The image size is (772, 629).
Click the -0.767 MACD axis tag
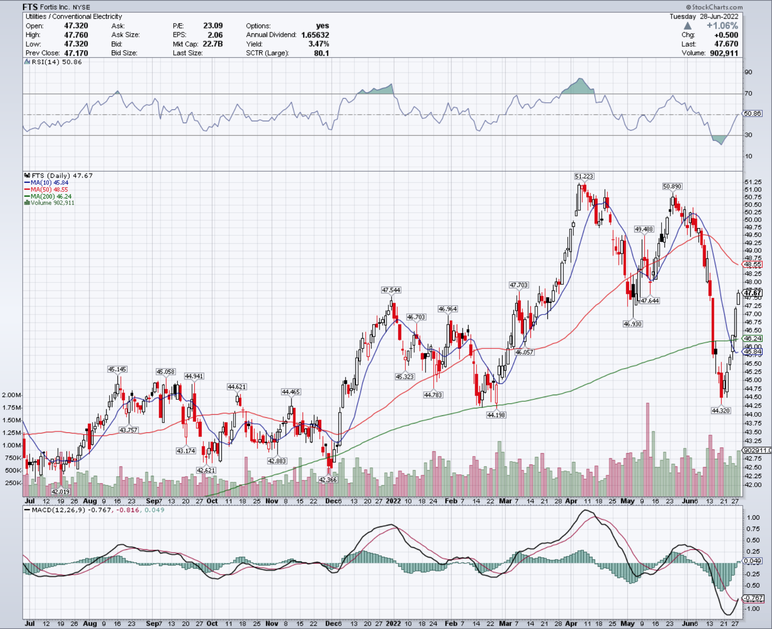click(754, 598)
